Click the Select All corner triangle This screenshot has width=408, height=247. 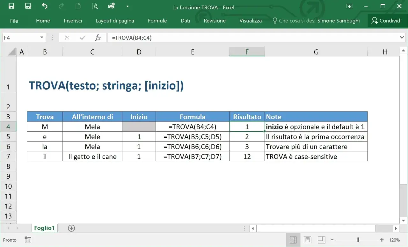point(11,52)
